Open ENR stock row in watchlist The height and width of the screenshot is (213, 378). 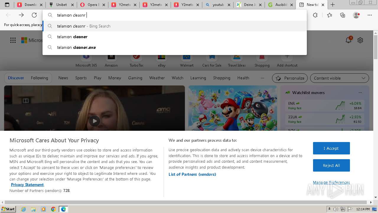325,106
